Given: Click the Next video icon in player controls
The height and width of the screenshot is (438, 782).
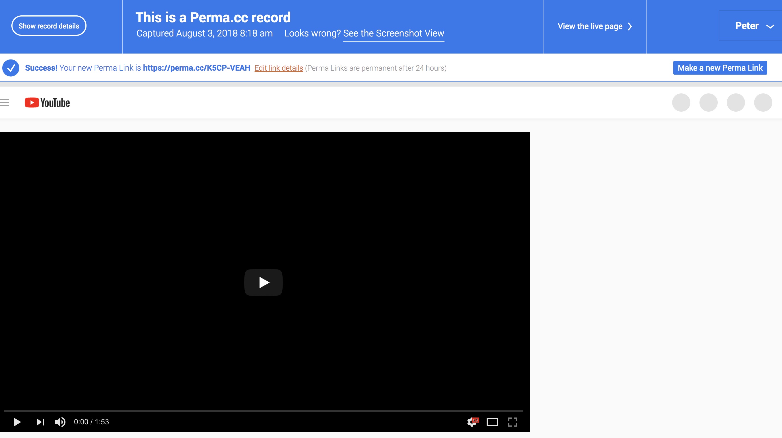Looking at the screenshot, I should pos(40,422).
